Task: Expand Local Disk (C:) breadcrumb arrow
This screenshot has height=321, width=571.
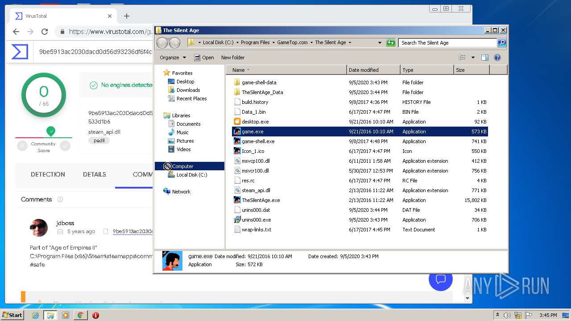Action: click(x=237, y=43)
